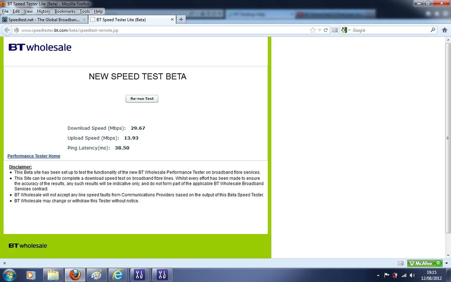
Task: Click the upload speed value 13.93
Action: click(x=131, y=138)
